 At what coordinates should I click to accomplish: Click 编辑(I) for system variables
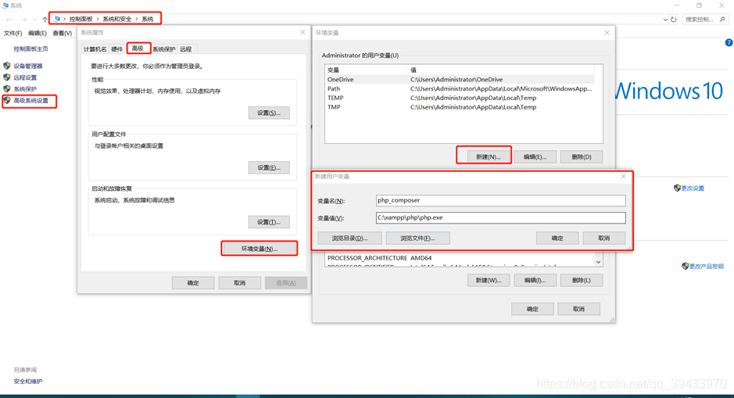pos(535,281)
